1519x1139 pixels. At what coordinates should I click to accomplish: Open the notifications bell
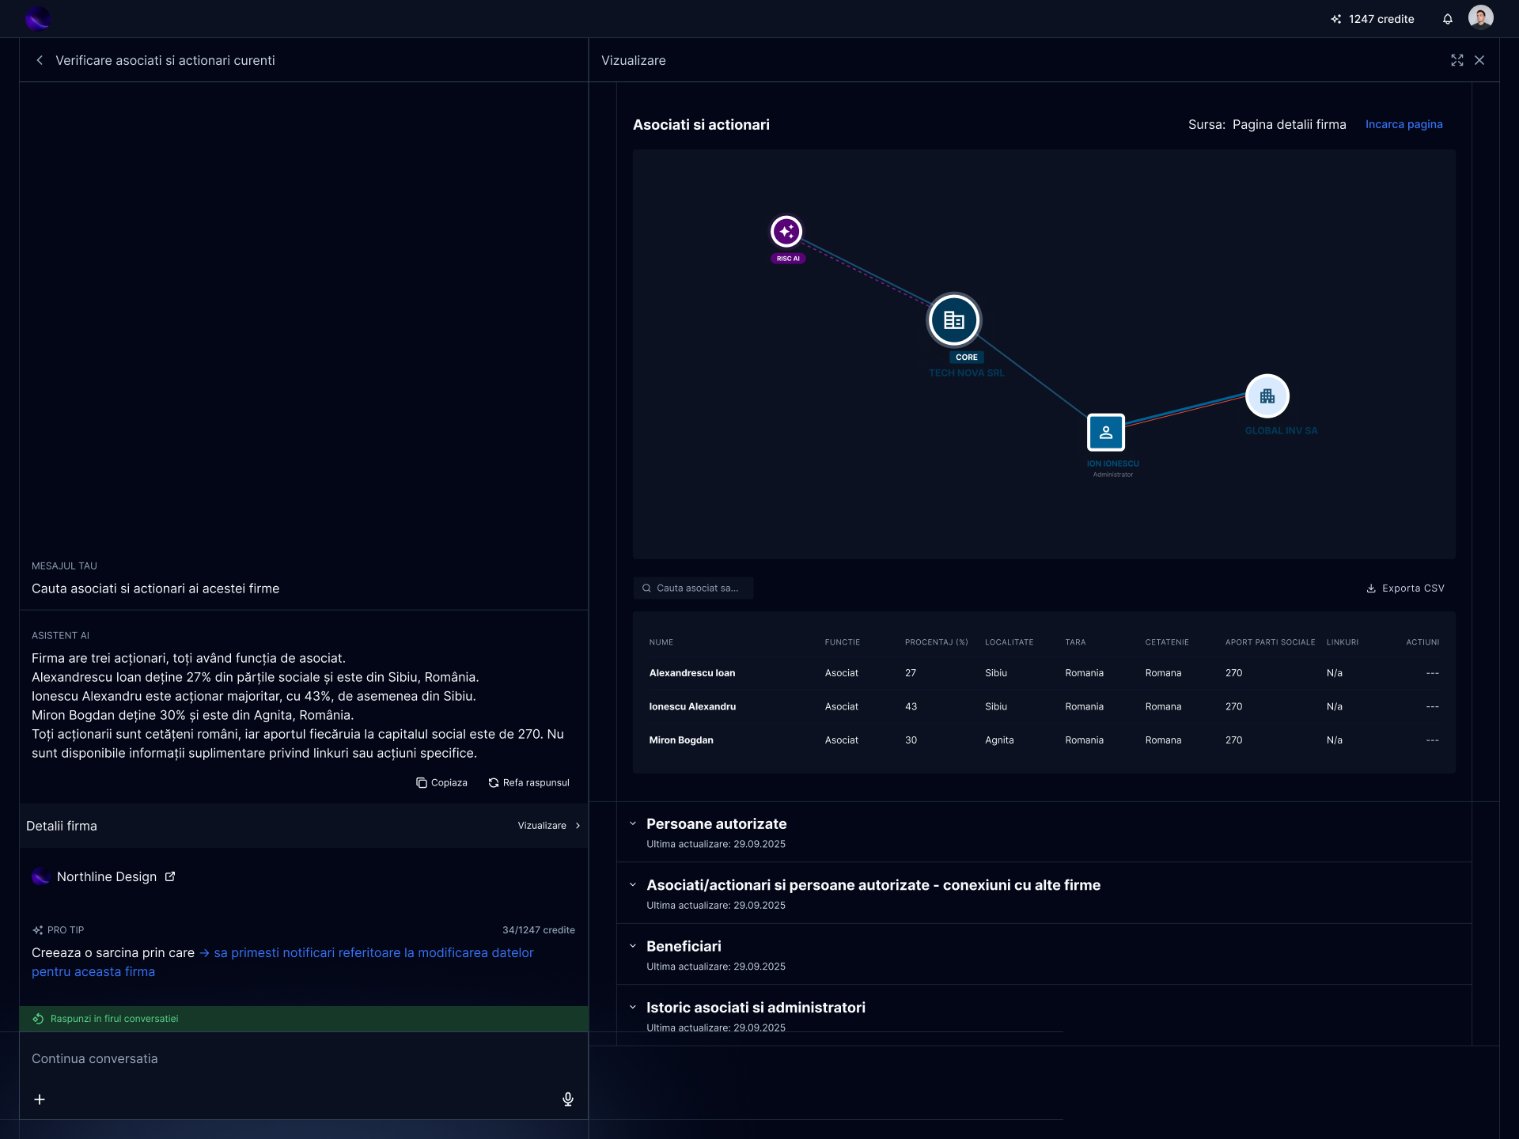(1447, 19)
